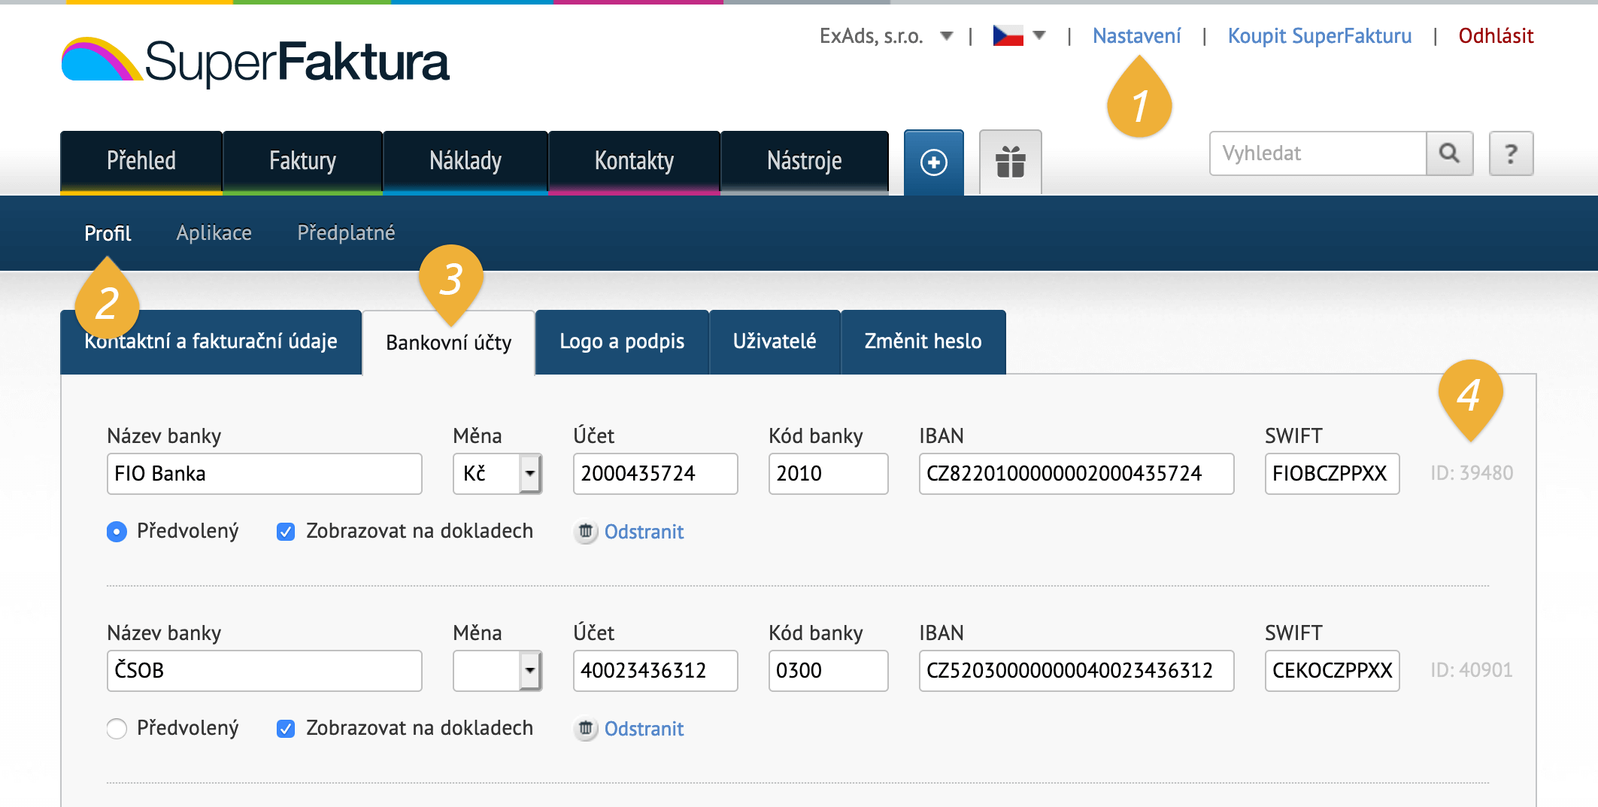This screenshot has height=807, width=1598.
Task: Switch to the Předplatné submenu
Action: (346, 233)
